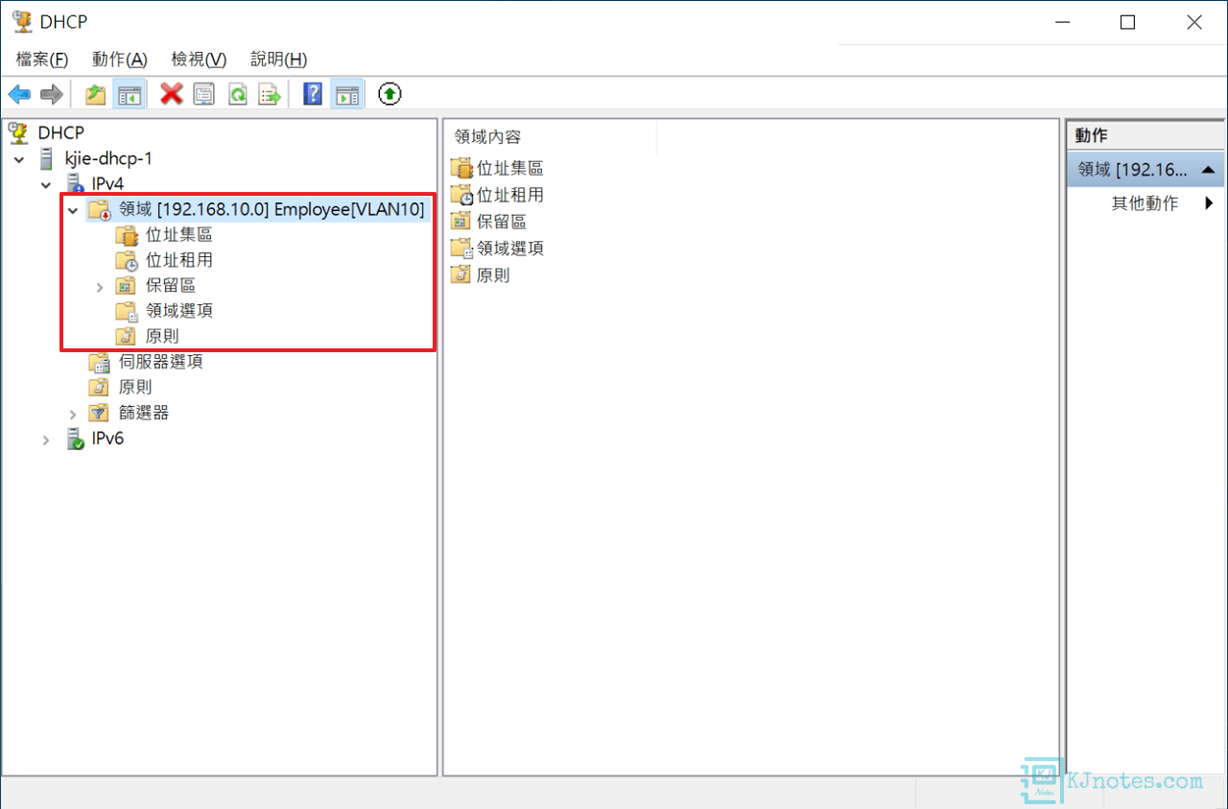
Task: Select 保留區 in the contents list
Action: [502, 222]
